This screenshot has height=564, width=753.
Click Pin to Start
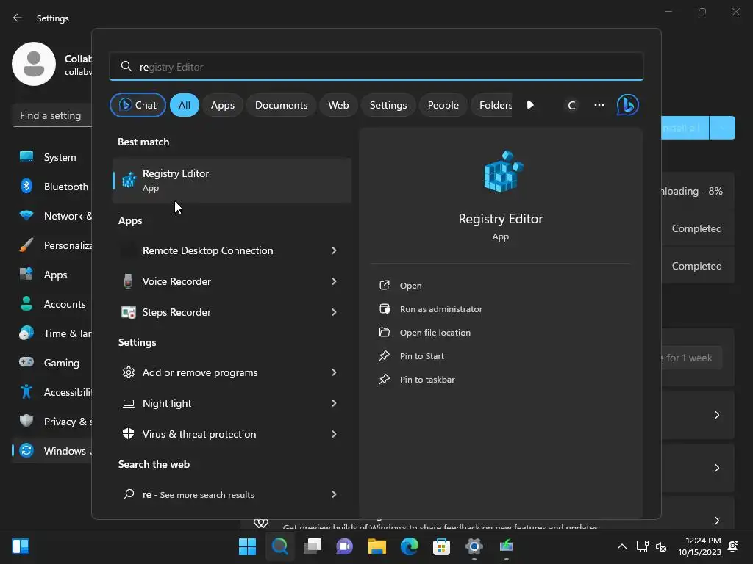(421, 356)
